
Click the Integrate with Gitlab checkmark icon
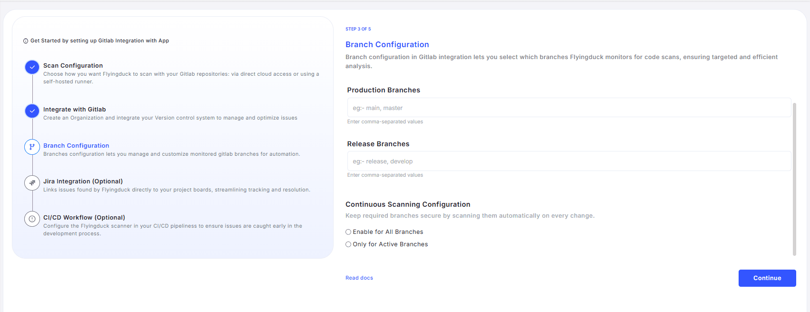[32, 111]
